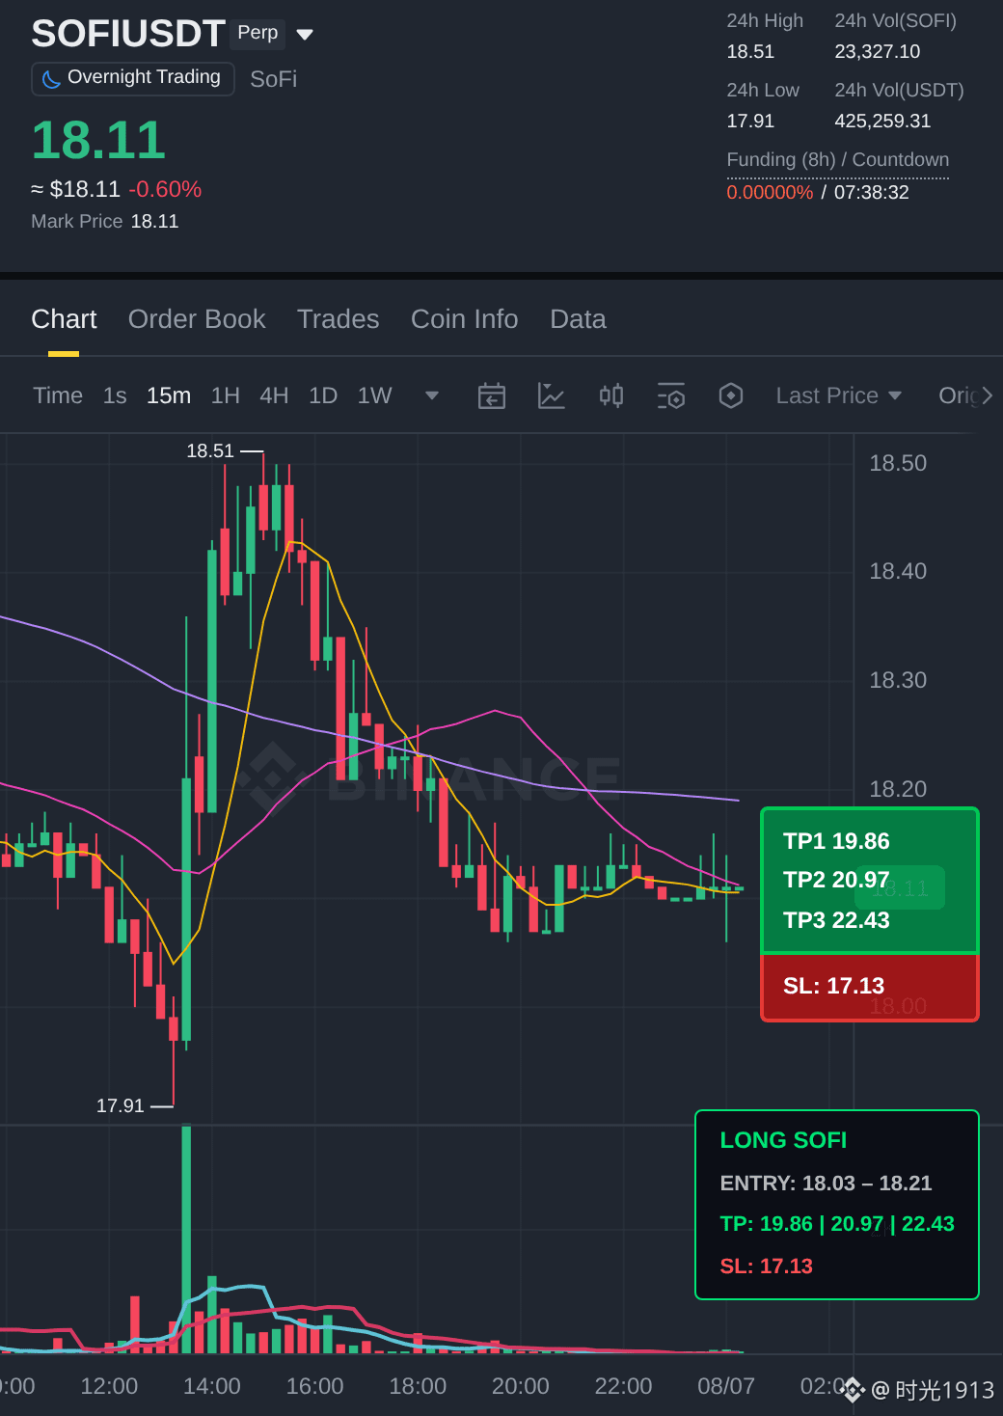The image size is (1003, 1416).
Task: Tap the 18.40 price axis label
Action: point(898,572)
